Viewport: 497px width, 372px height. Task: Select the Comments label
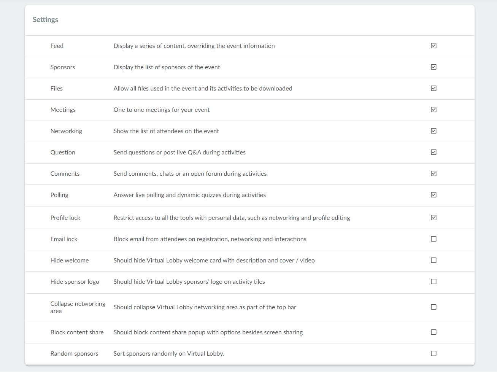[65, 173]
